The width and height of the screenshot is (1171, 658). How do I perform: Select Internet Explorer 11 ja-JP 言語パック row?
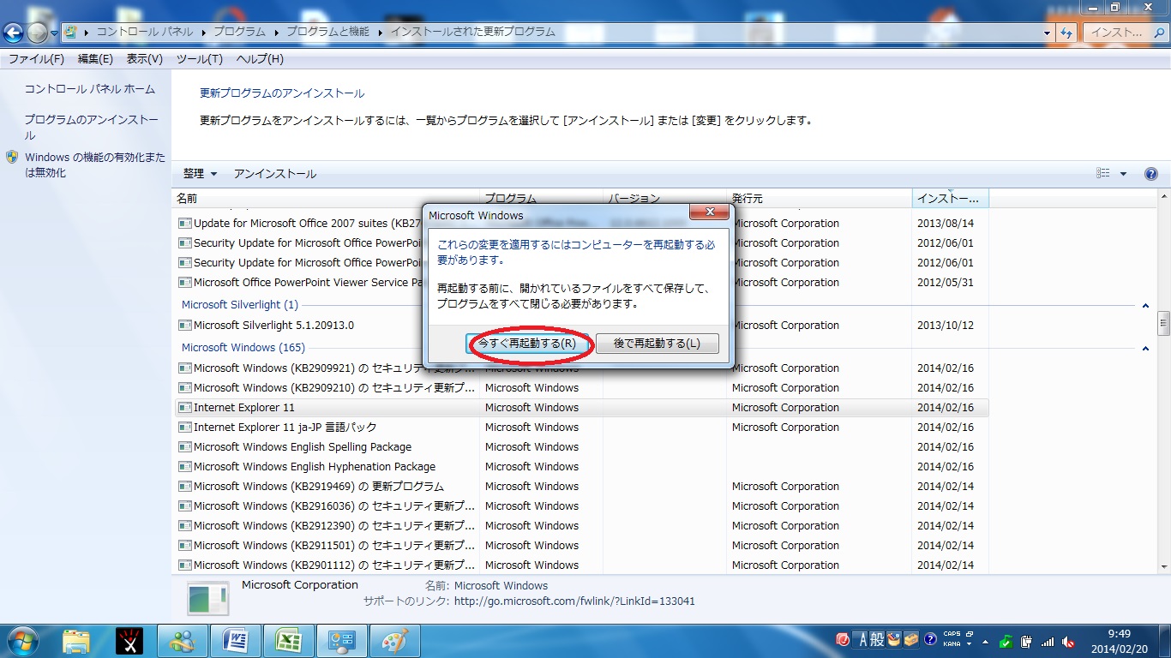(x=581, y=428)
